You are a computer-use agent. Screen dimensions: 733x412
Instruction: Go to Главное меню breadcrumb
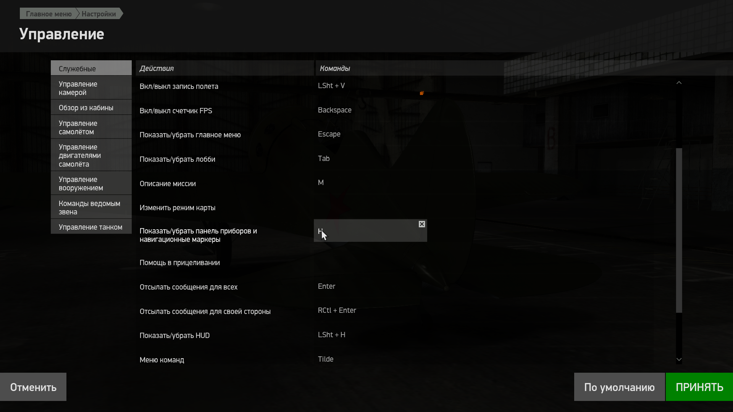[x=48, y=14]
